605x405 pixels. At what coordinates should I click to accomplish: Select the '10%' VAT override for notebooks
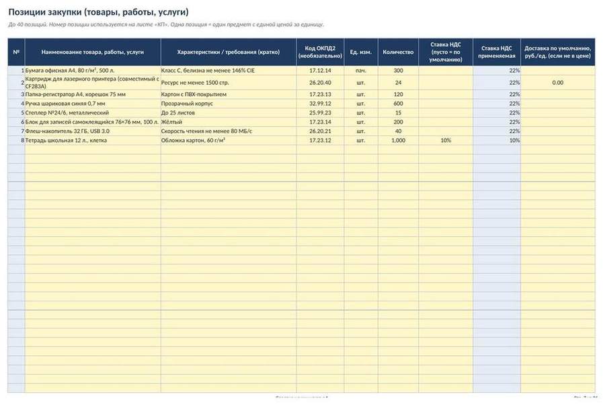[446, 141]
